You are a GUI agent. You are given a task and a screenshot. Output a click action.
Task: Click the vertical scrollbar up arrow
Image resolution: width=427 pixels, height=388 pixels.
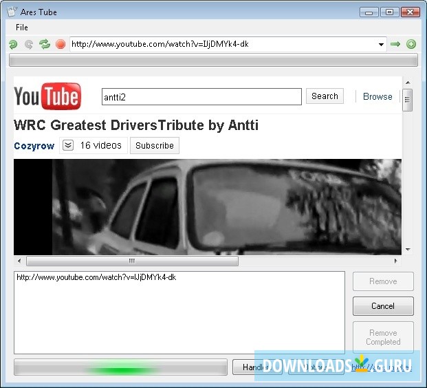click(x=408, y=83)
